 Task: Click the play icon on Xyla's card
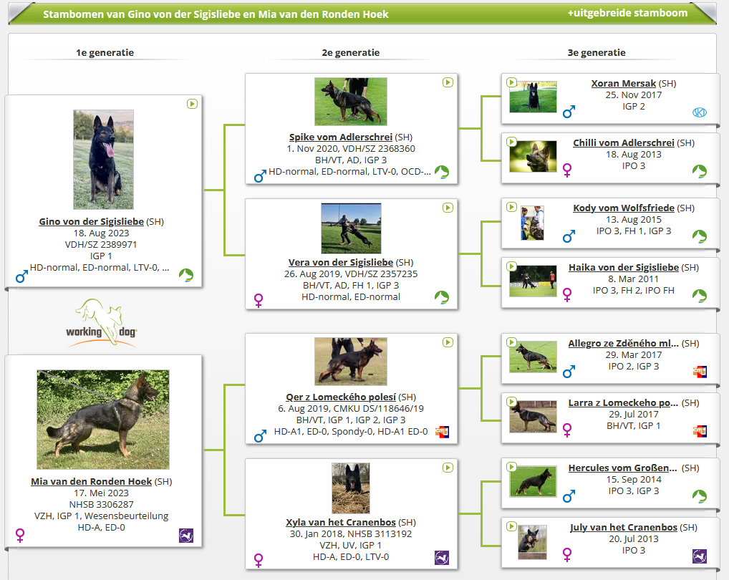click(448, 468)
